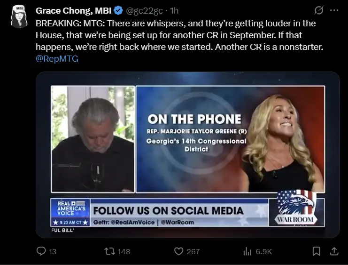Bookmark this tweet

coord(316,251)
